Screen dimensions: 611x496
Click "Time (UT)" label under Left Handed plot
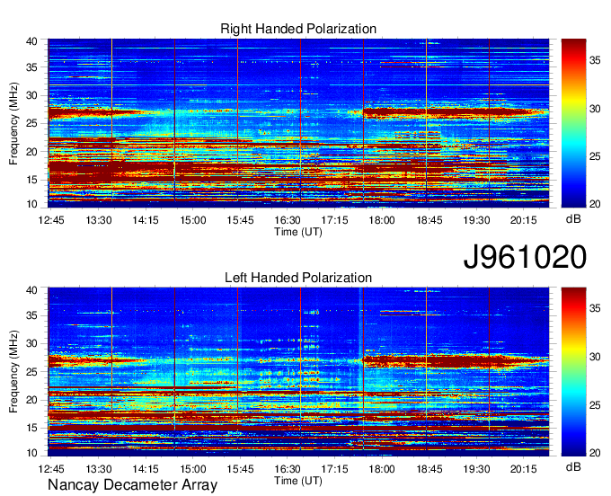click(x=298, y=481)
